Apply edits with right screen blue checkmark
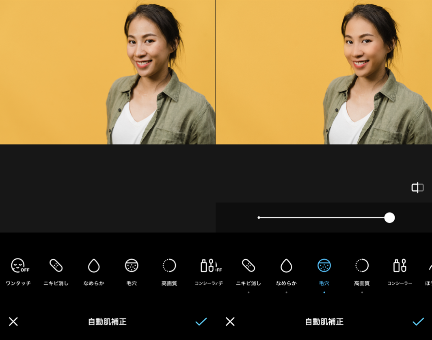 418,322
